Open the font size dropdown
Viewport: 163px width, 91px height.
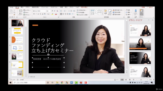[51, 11]
